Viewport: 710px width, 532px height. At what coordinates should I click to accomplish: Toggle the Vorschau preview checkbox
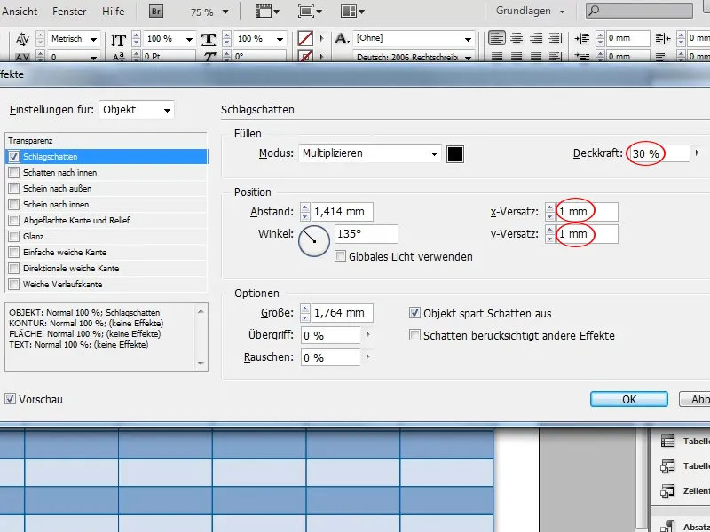[x=10, y=399]
